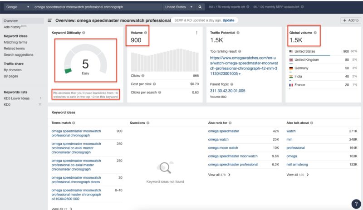The height and width of the screenshot is (210, 363).
Task: Open By domains under Traffic share
Action: [13, 70]
